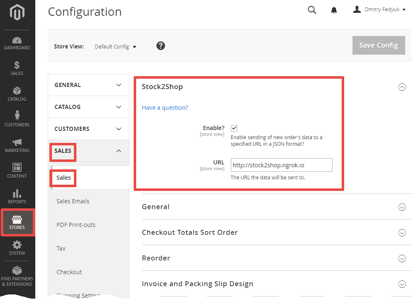This screenshot has width=416, height=299.
Task: Collapse the Stock2Shop section
Action: (402, 87)
